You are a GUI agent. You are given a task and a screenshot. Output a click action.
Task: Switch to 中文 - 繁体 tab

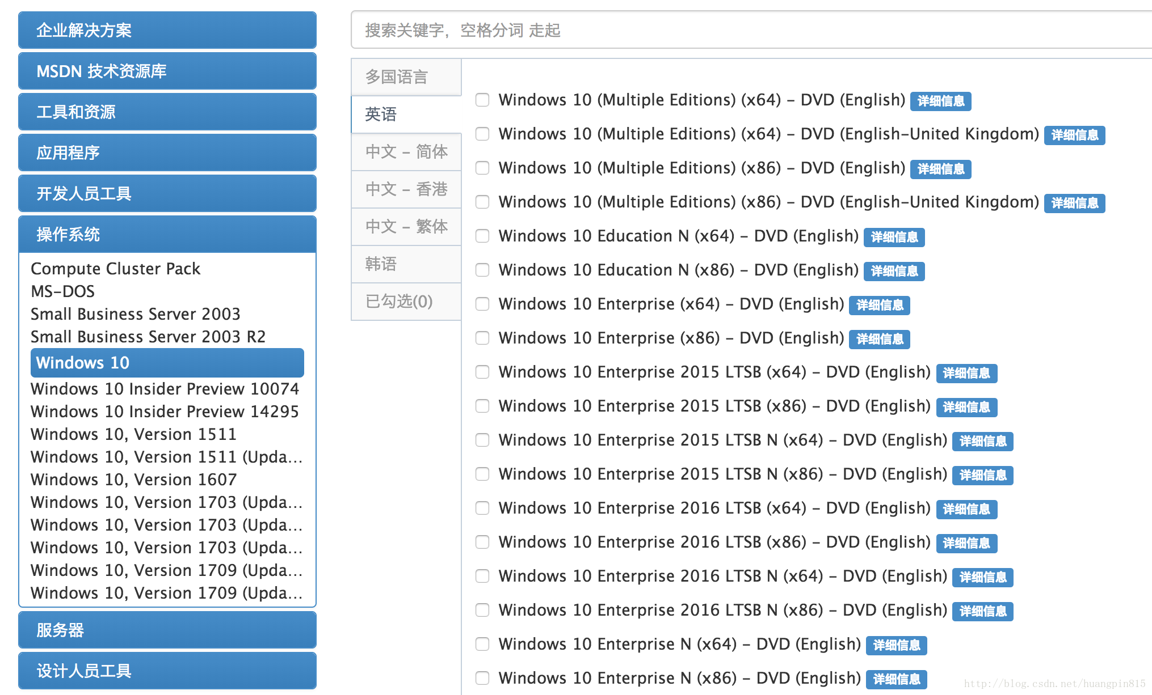406,227
